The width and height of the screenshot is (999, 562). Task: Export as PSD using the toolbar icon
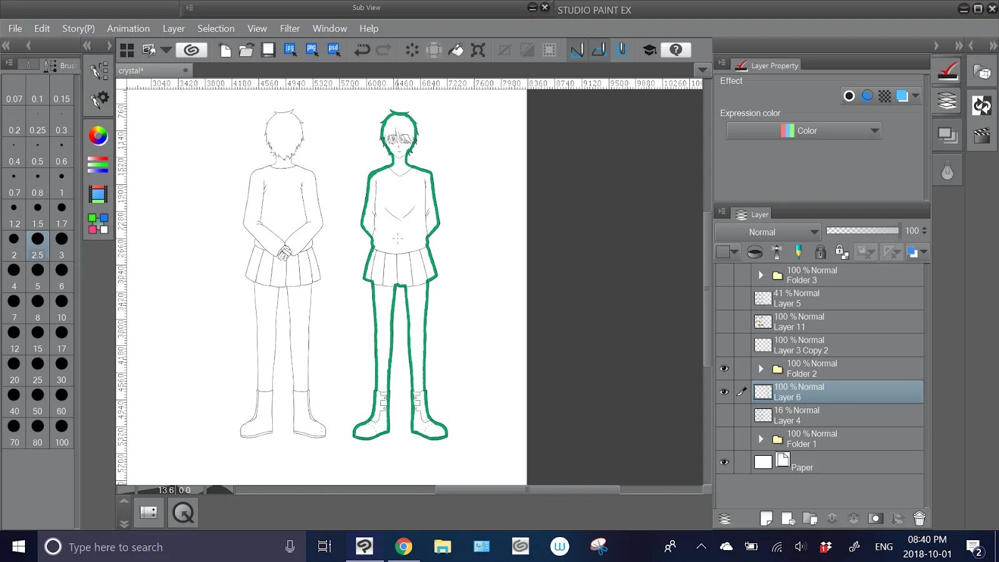pyautogui.click(x=334, y=50)
